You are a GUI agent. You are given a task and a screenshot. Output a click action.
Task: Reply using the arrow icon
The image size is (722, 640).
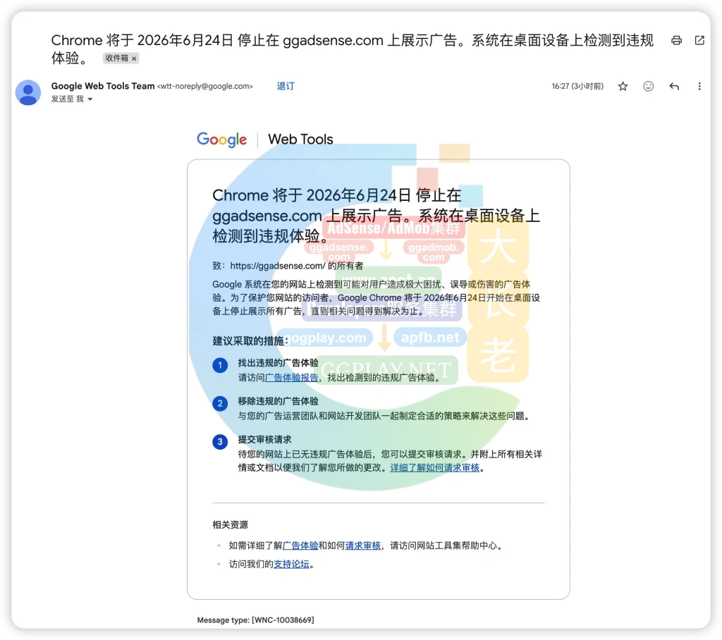tap(674, 86)
